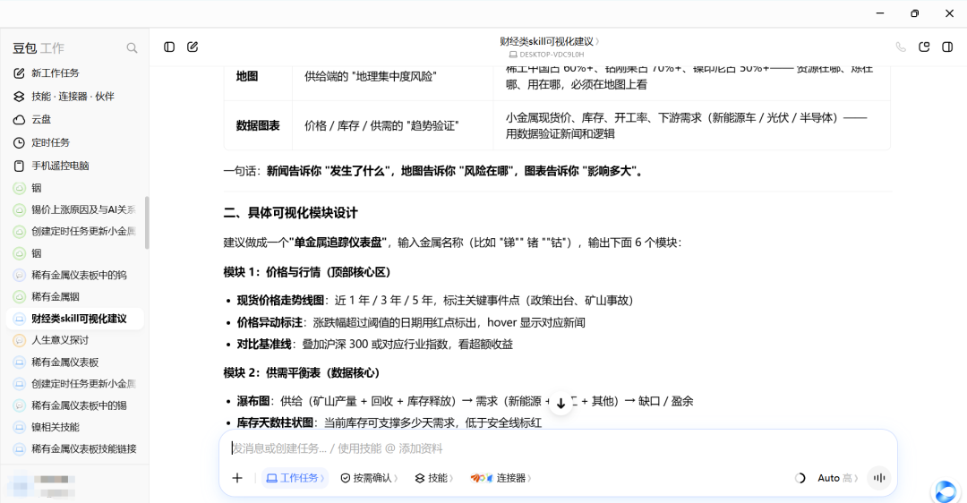Image resolution: width=967 pixels, height=503 pixels.
Task: Jump to latest message with the down-arrow button
Action: pyautogui.click(x=561, y=403)
